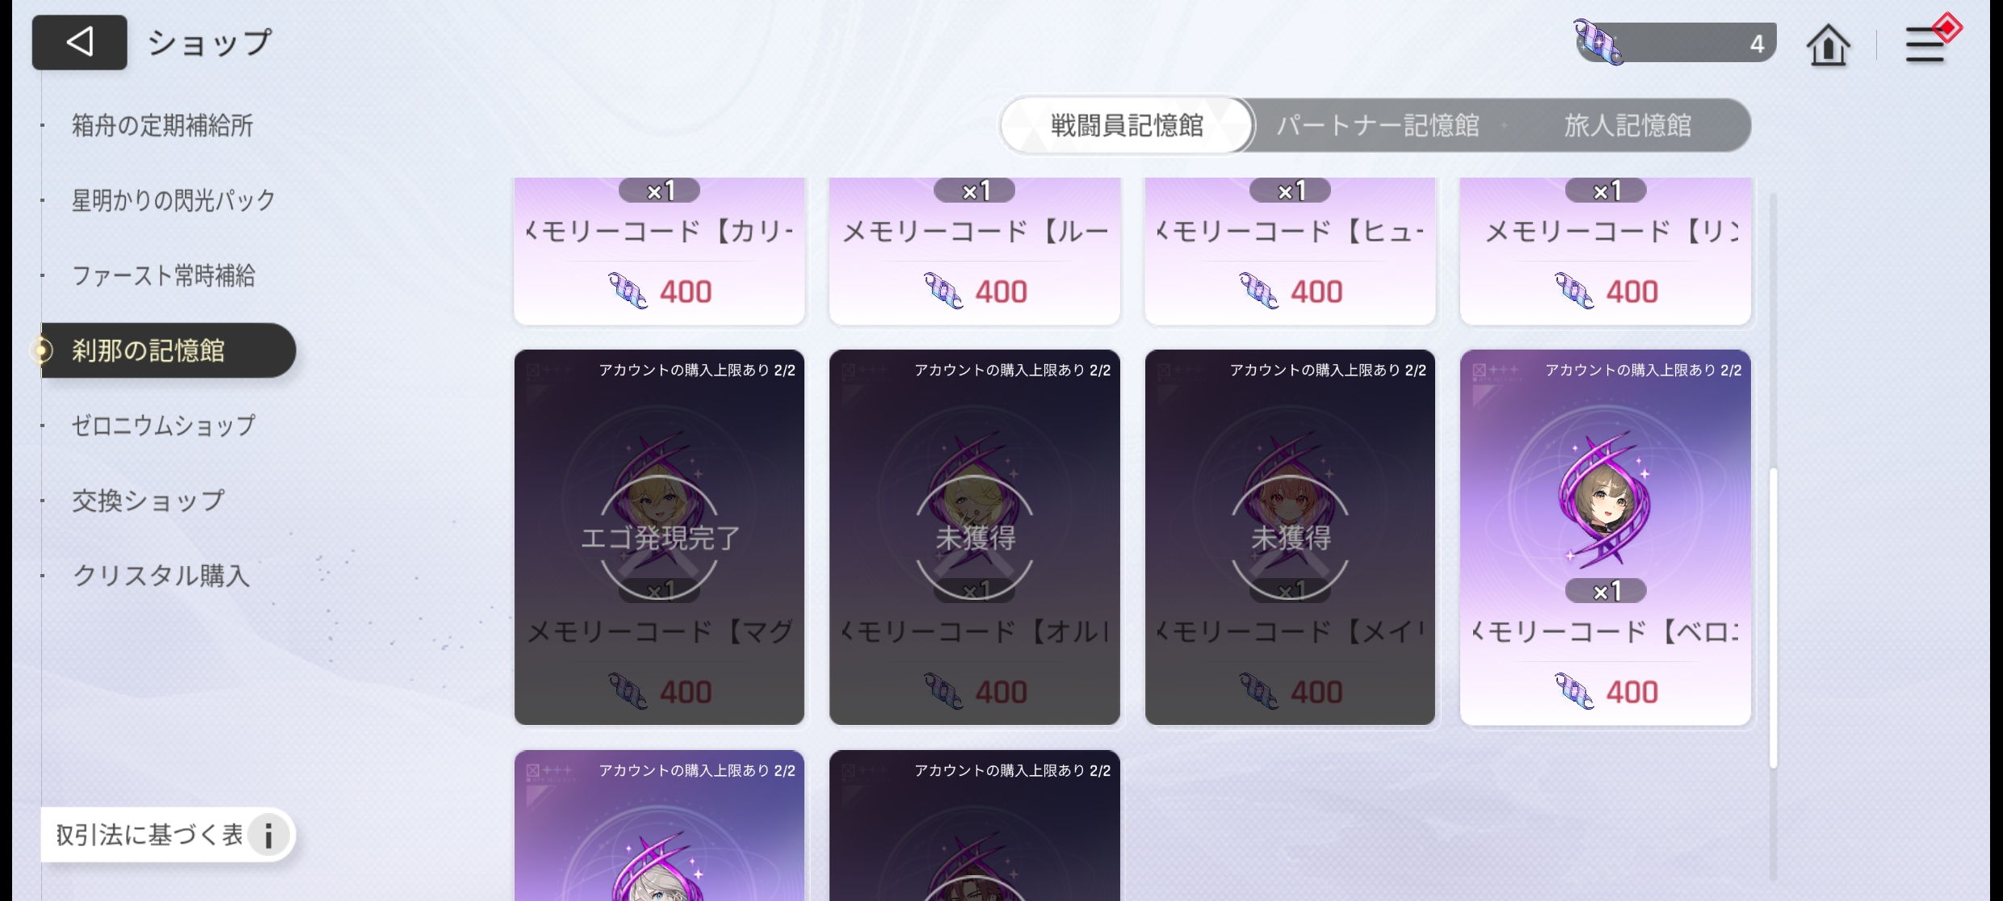The image size is (2003, 901).
Task: Open ファースト常時補給 category
Action: [x=163, y=275]
